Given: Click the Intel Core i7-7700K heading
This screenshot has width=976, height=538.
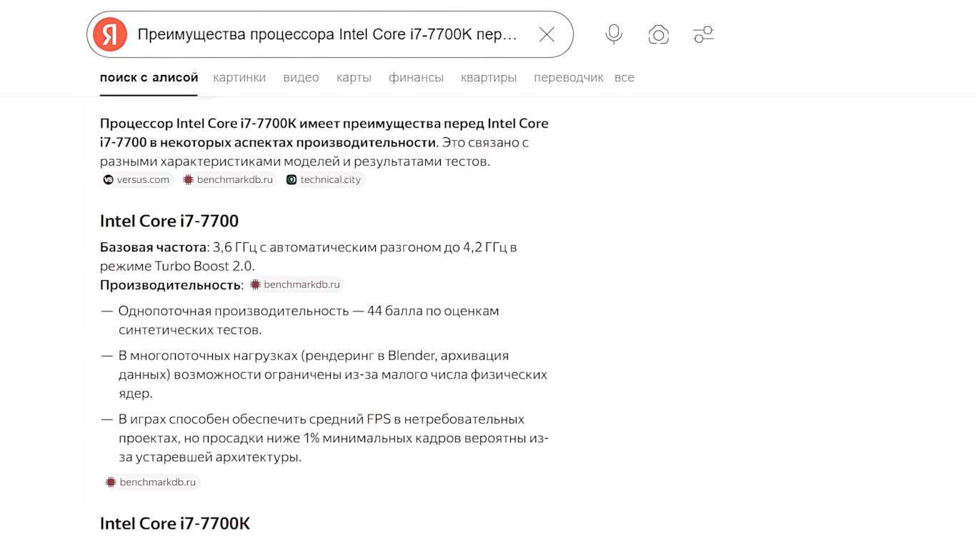Looking at the screenshot, I should click(175, 523).
